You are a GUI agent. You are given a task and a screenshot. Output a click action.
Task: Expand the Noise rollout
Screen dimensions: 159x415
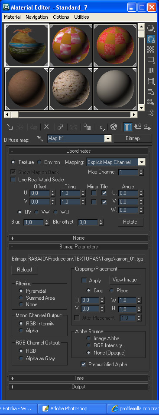pos(78,238)
